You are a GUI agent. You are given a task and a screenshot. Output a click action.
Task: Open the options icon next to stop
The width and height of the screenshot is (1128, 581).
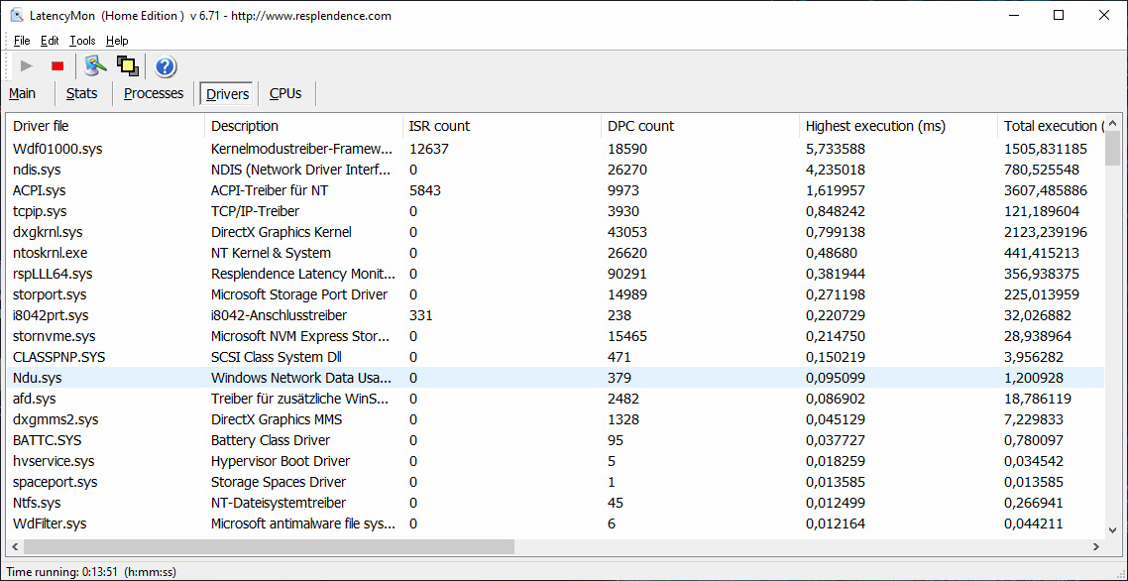click(x=95, y=66)
